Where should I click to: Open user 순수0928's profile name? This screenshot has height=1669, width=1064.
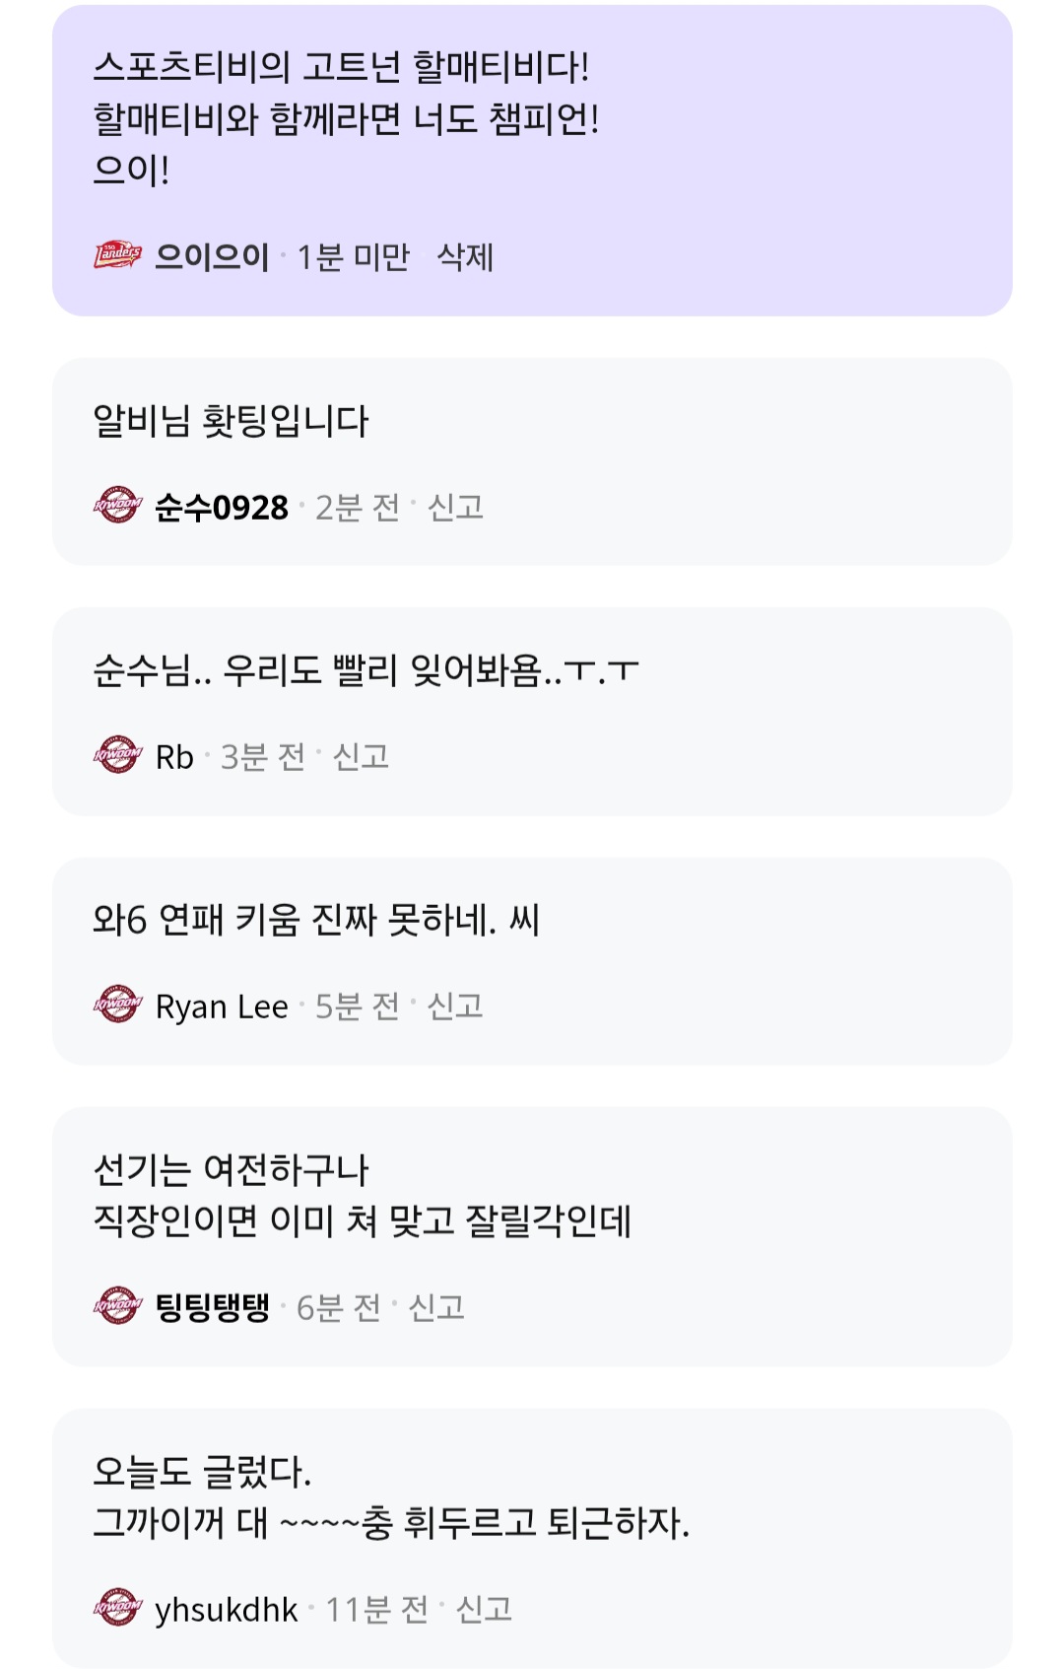[222, 507]
